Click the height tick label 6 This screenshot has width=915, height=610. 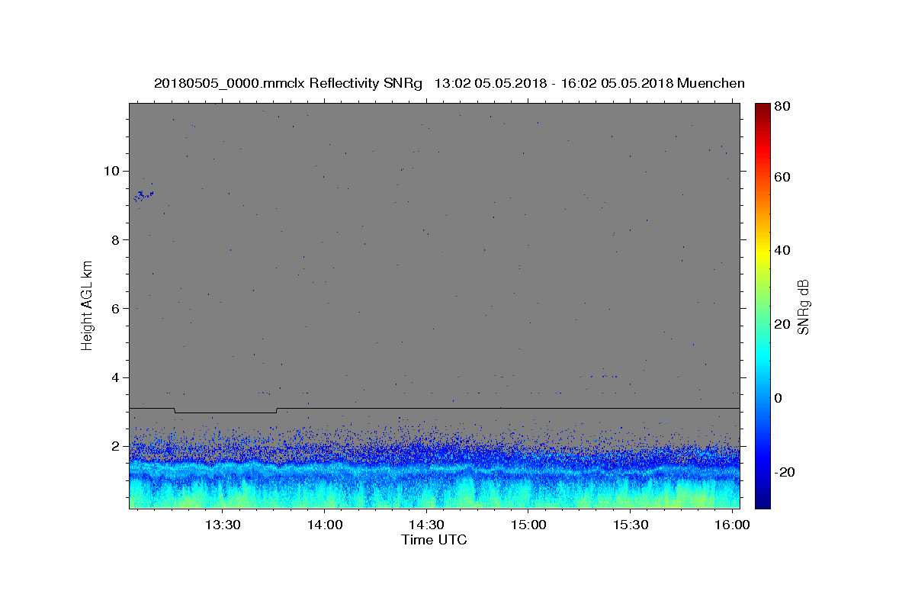[116, 309]
